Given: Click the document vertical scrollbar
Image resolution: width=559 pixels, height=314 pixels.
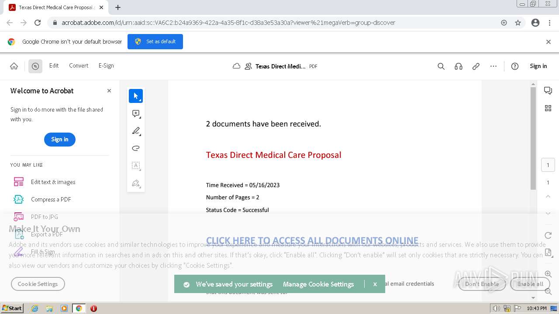Looking at the screenshot, I should point(533,138).
